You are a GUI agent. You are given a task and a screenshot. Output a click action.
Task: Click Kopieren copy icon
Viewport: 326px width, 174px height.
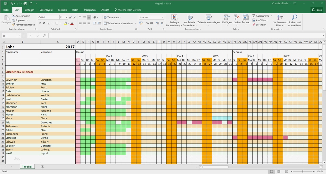pyautogui.click(x=13, y=20)
